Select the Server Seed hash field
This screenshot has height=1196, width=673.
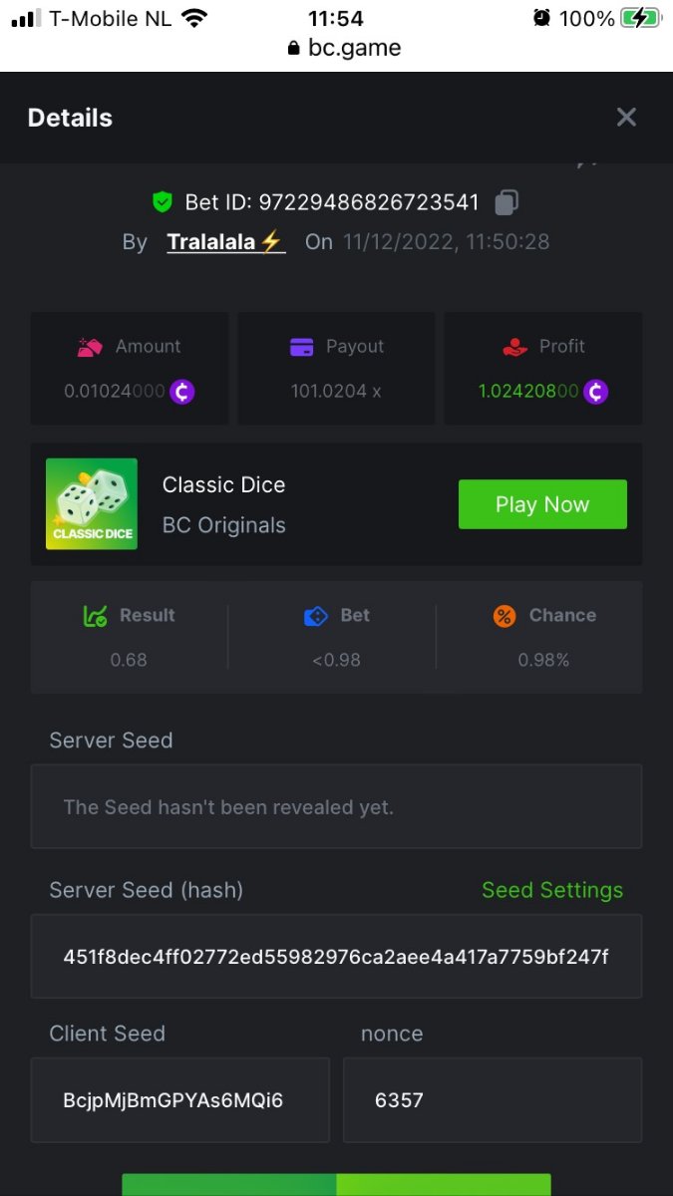pos(336,957)
